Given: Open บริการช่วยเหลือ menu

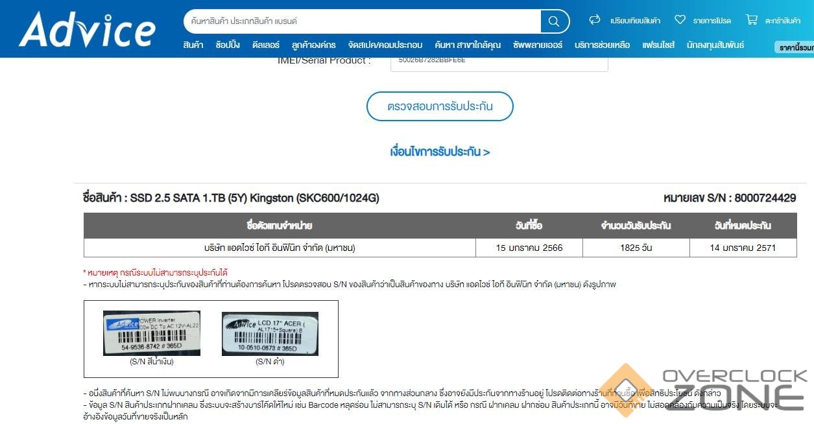Looking at the screenshot, I should (603, 45).
